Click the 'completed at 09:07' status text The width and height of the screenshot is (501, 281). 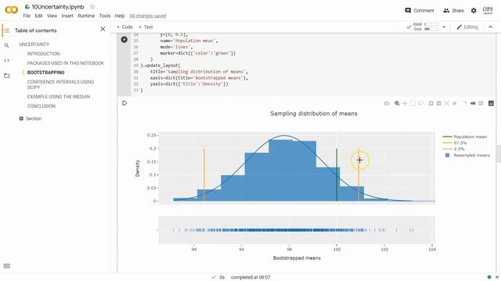click(x=250, y=278)
